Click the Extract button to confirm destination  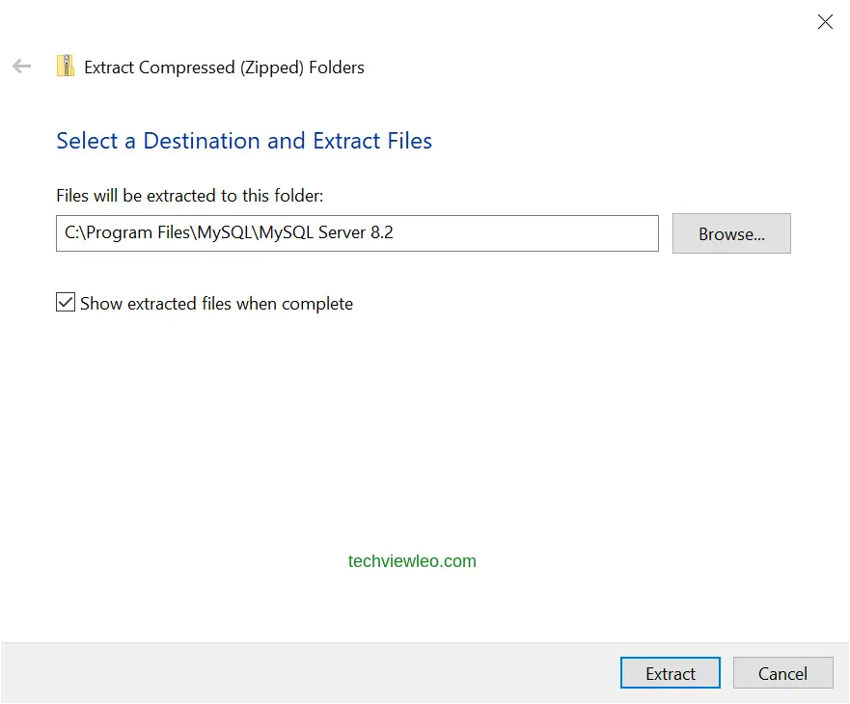pos(670,673)
